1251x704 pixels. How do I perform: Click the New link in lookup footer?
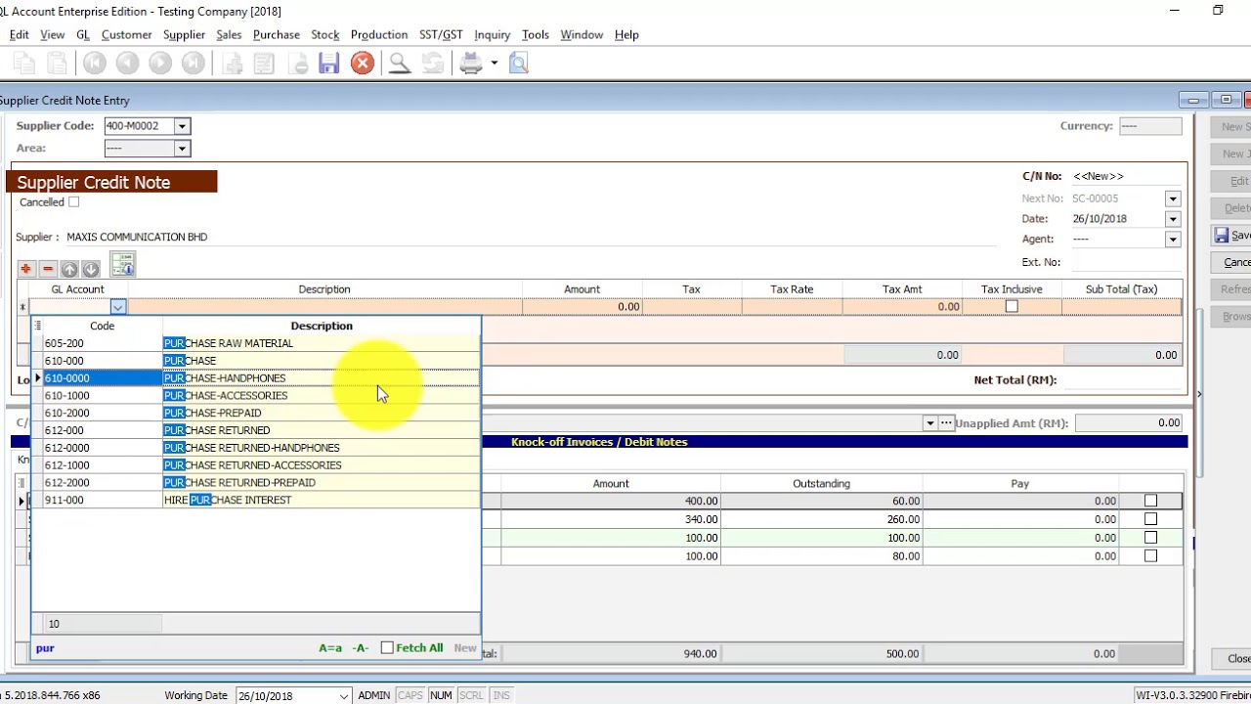click(465, 648)
